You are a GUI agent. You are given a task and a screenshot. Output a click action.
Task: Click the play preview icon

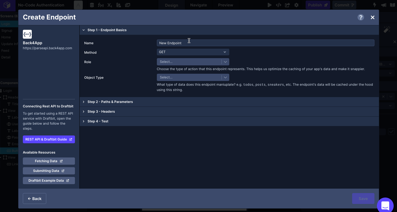point(269,5)
